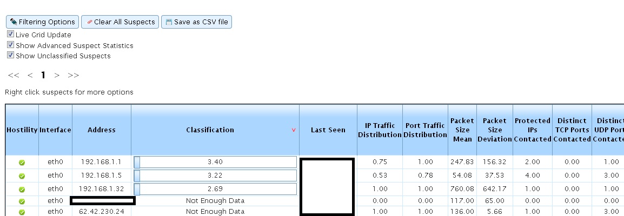Click the red sort arrow in Classification header
The width and height of the screenshot is (624, 216).
click(294, 130)
